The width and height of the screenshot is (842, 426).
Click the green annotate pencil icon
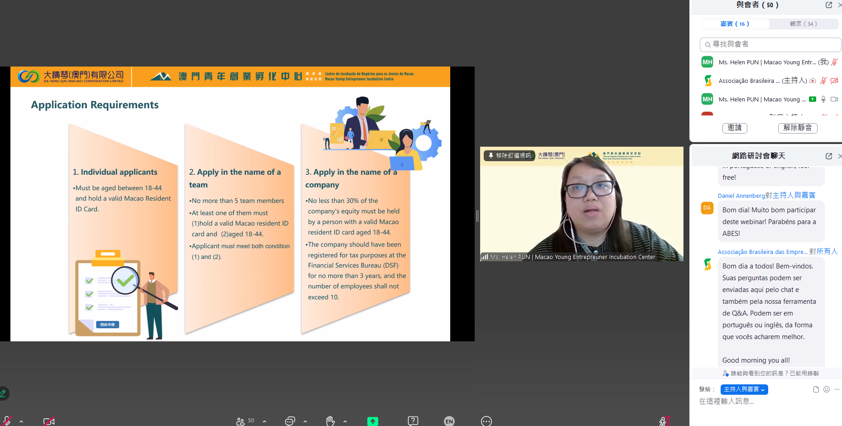3,393
